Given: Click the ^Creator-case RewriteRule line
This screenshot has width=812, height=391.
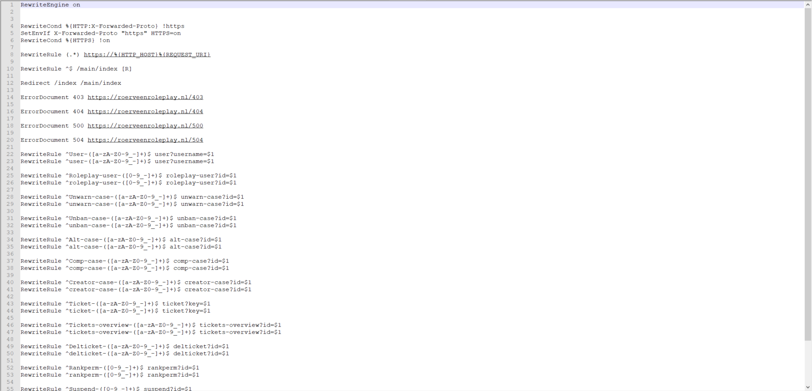Looking at the screenshot, I should (x=136, y=283).
